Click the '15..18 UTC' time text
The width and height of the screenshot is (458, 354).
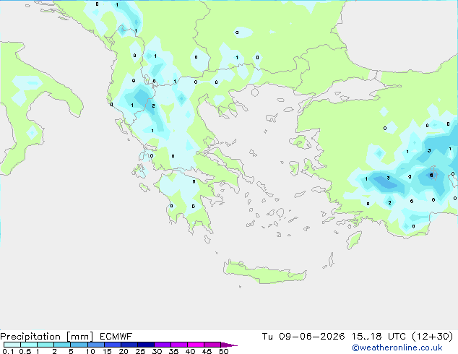pyautogui.click(x=379, y=337)
